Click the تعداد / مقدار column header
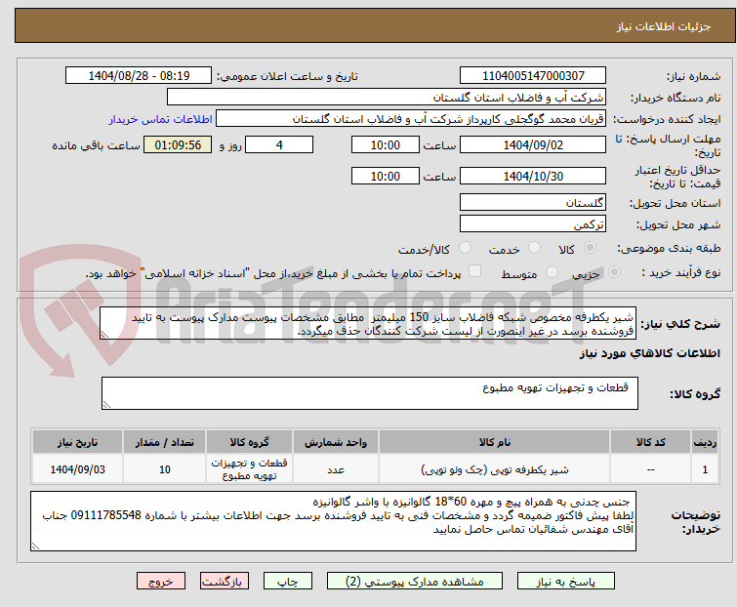The image size is (737, 607). (x=165, y=442)
